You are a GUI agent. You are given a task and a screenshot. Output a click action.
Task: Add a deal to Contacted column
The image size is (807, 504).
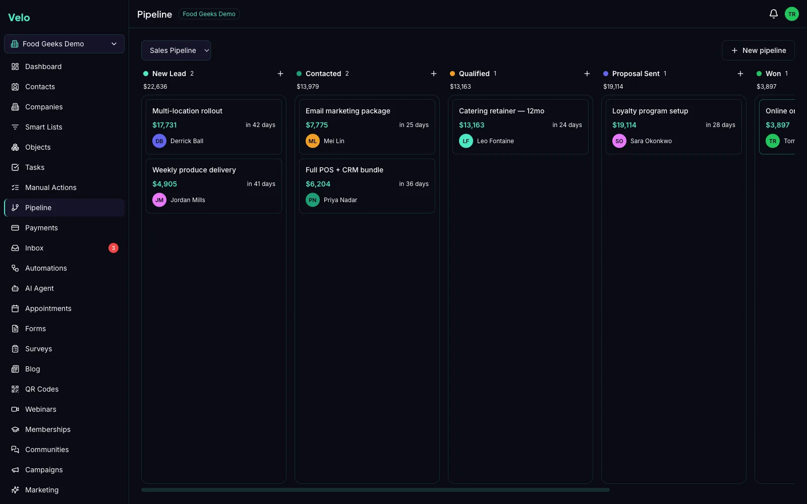[x=434, y=74]
